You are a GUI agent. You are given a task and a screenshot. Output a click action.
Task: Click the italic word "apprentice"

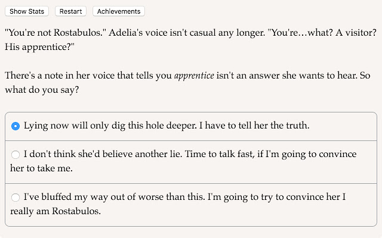pyautogui.click(x=194, y=76)
